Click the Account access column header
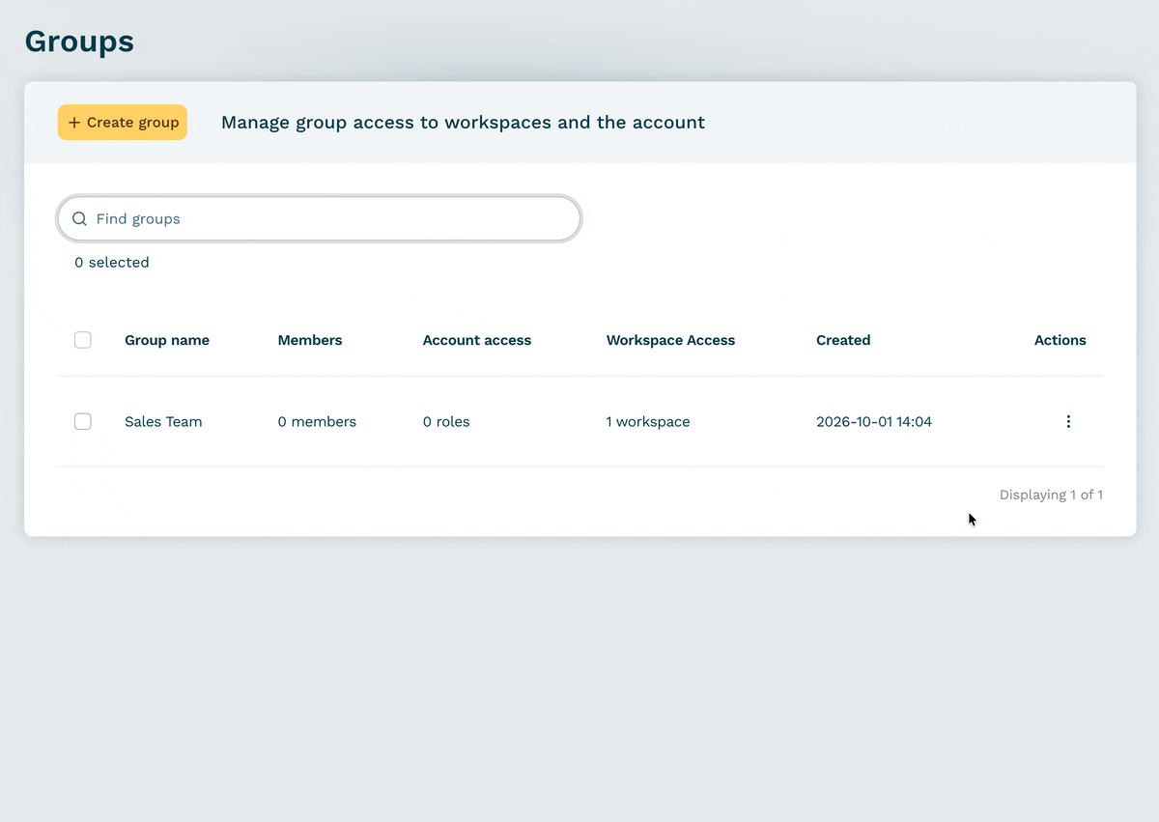The height and width of the screenshot is (822, 1159). click(477, 340)
